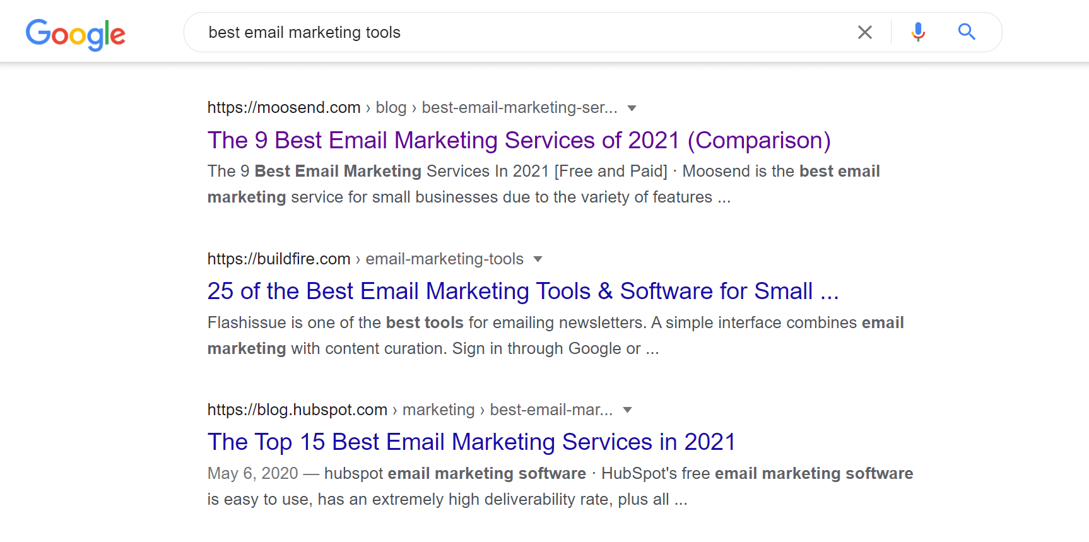Screen dimensions: 1089x542
Task: Click the 'blog' breadcrumb under moosend result
Action: pos(391,107)
